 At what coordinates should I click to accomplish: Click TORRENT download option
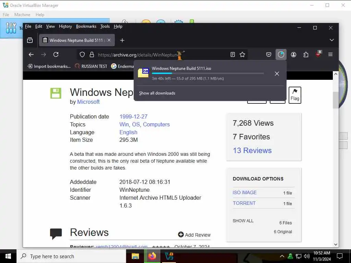[244, 203]
